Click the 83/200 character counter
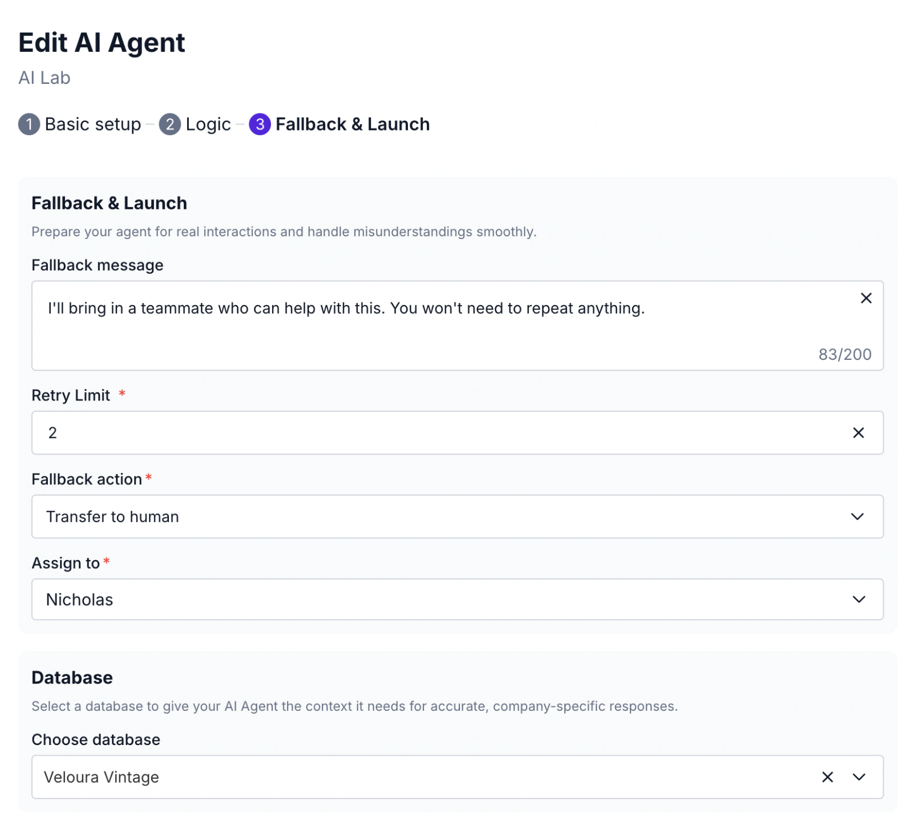922x826 pixels. point(844,354)
